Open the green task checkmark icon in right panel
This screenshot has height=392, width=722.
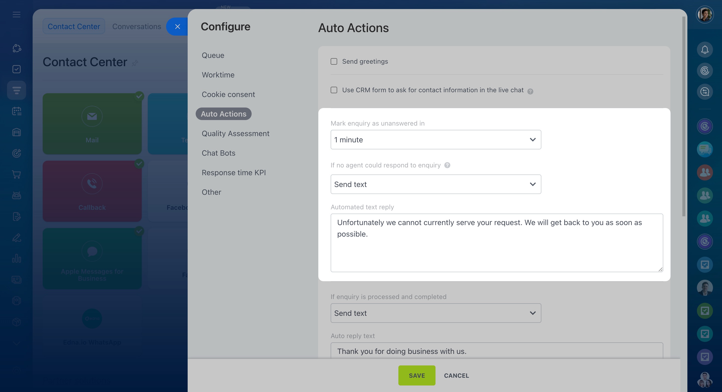click(x=705, y=311)
